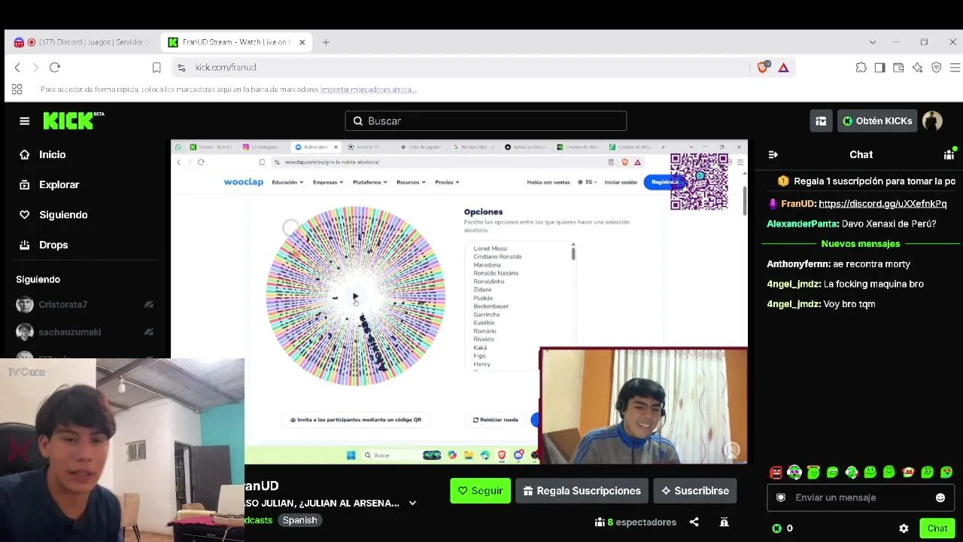The height and width of the screenshot is (542, 963).
Task: Click the Enviar un mensaje chat input
Action: point(860,498)
